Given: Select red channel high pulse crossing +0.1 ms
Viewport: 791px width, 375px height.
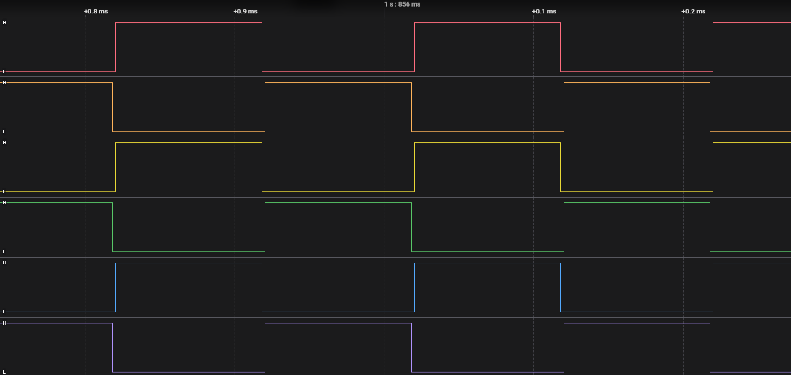Looking at the screenshot, I should (x=487, y=47).
